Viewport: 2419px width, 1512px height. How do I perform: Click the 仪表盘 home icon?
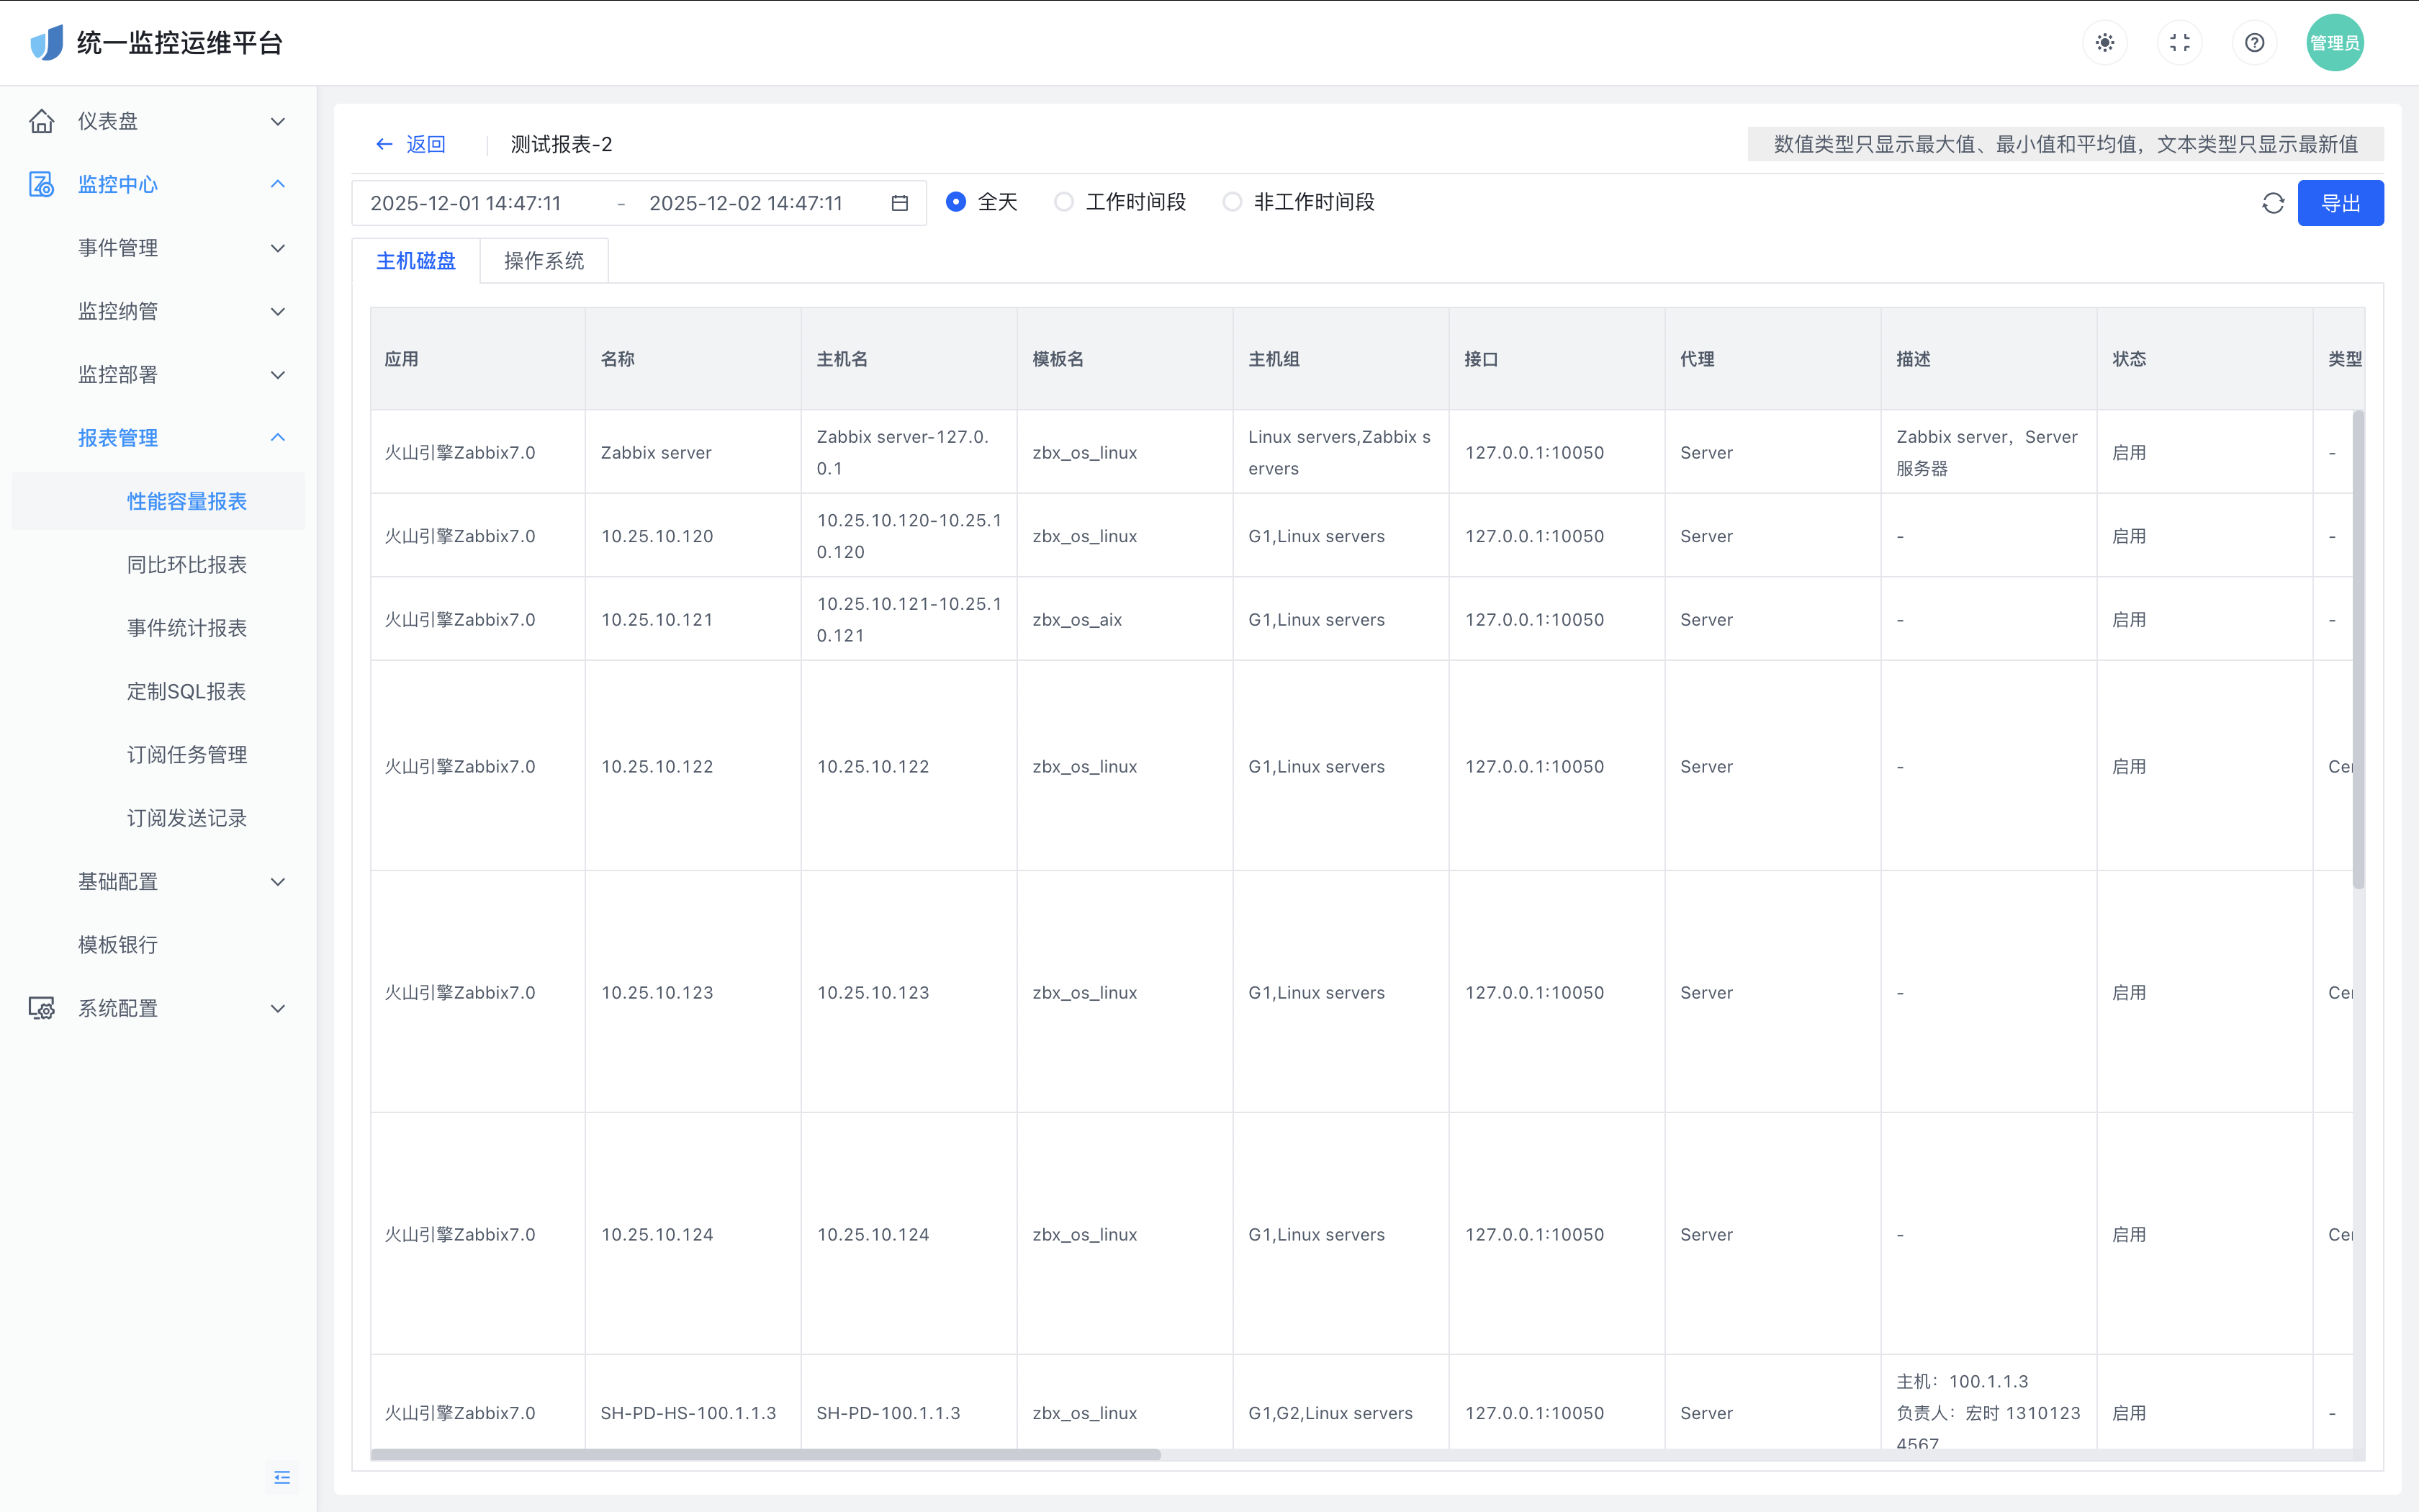pyautogui.click(x=42, y=121)
